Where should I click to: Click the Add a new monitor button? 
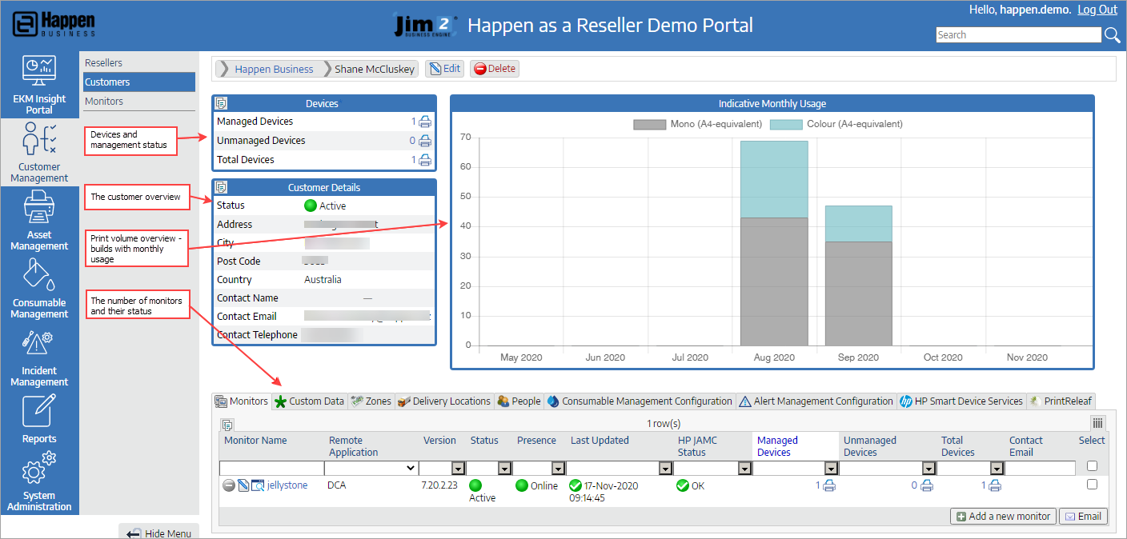(1003, 516)
